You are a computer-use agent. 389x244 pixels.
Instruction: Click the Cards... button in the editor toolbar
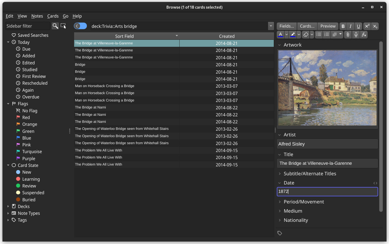click(307, 26)
